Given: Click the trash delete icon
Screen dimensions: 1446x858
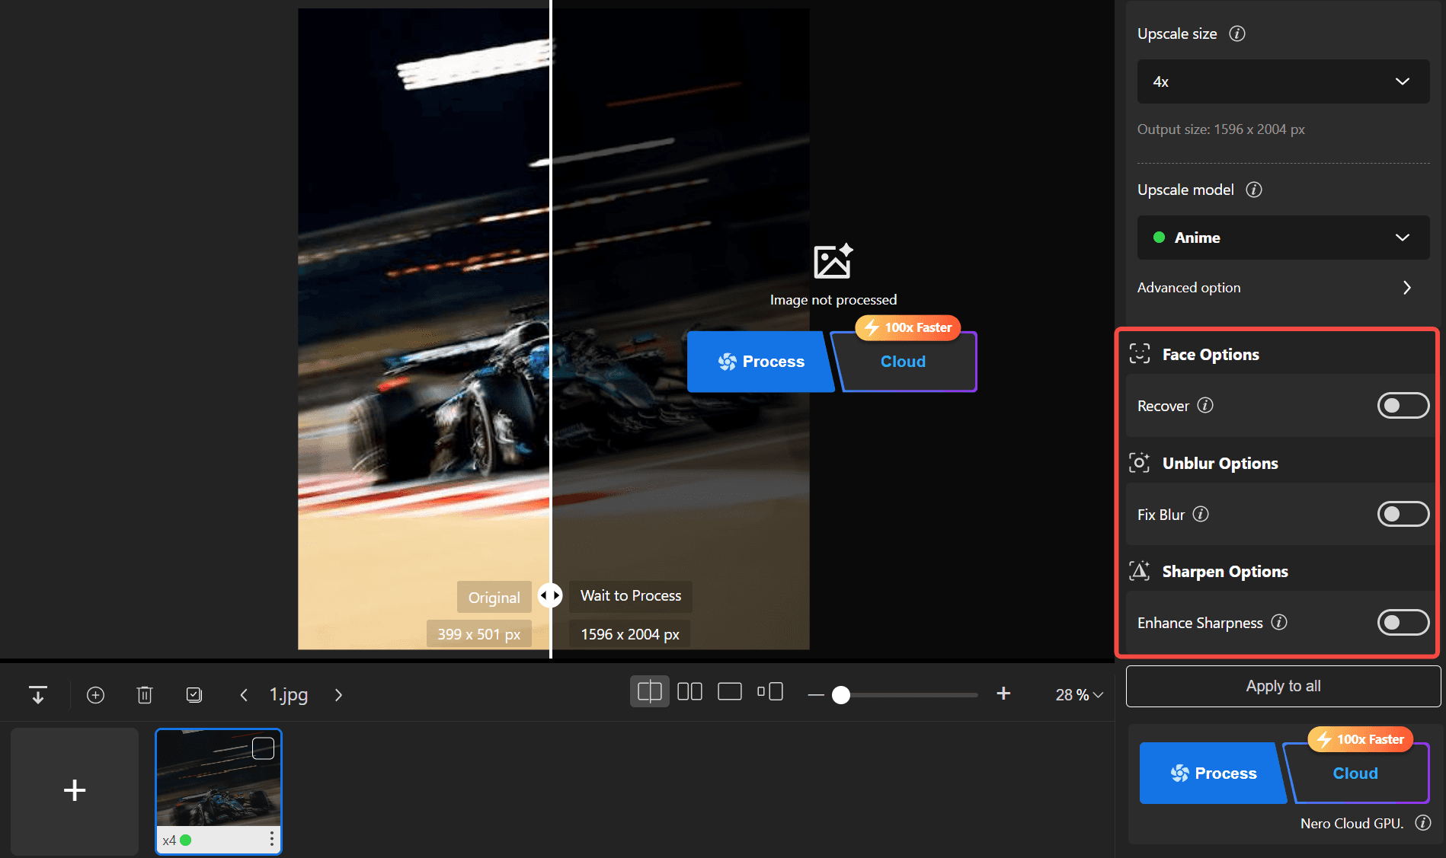Looking at the screenshot, I should click(145, 694).
